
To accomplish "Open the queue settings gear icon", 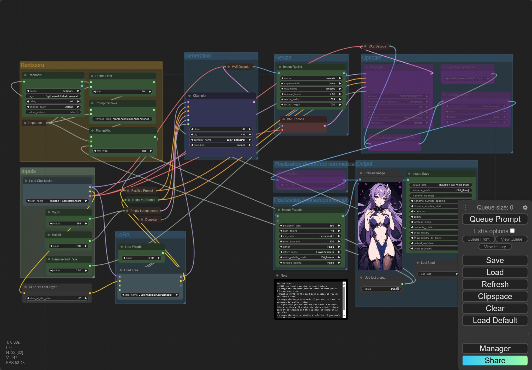I will pos(525,207).
